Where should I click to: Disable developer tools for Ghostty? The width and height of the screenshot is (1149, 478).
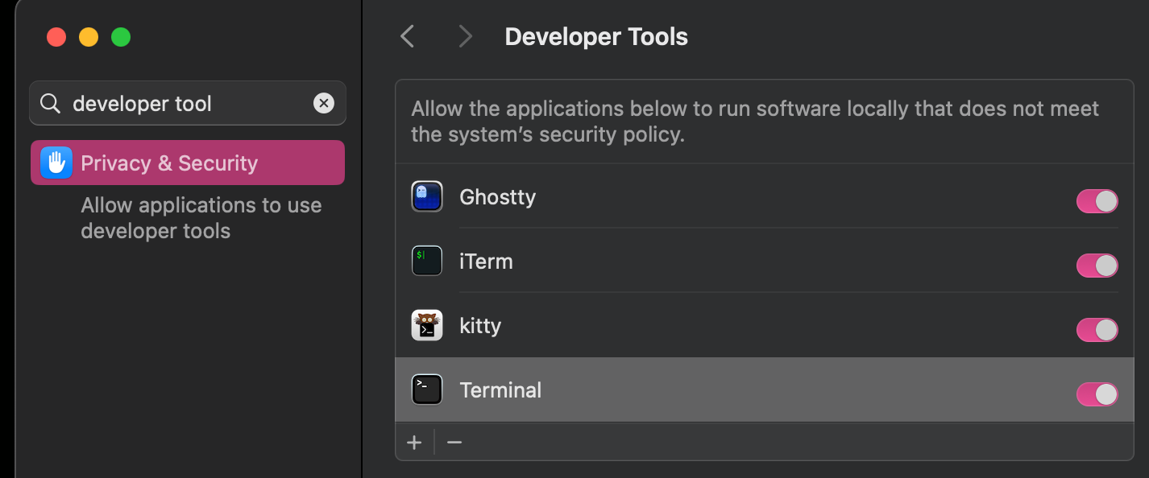1097,201
